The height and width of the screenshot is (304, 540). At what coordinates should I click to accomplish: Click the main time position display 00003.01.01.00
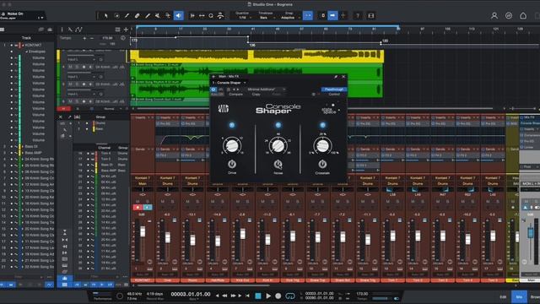(191, 295)
